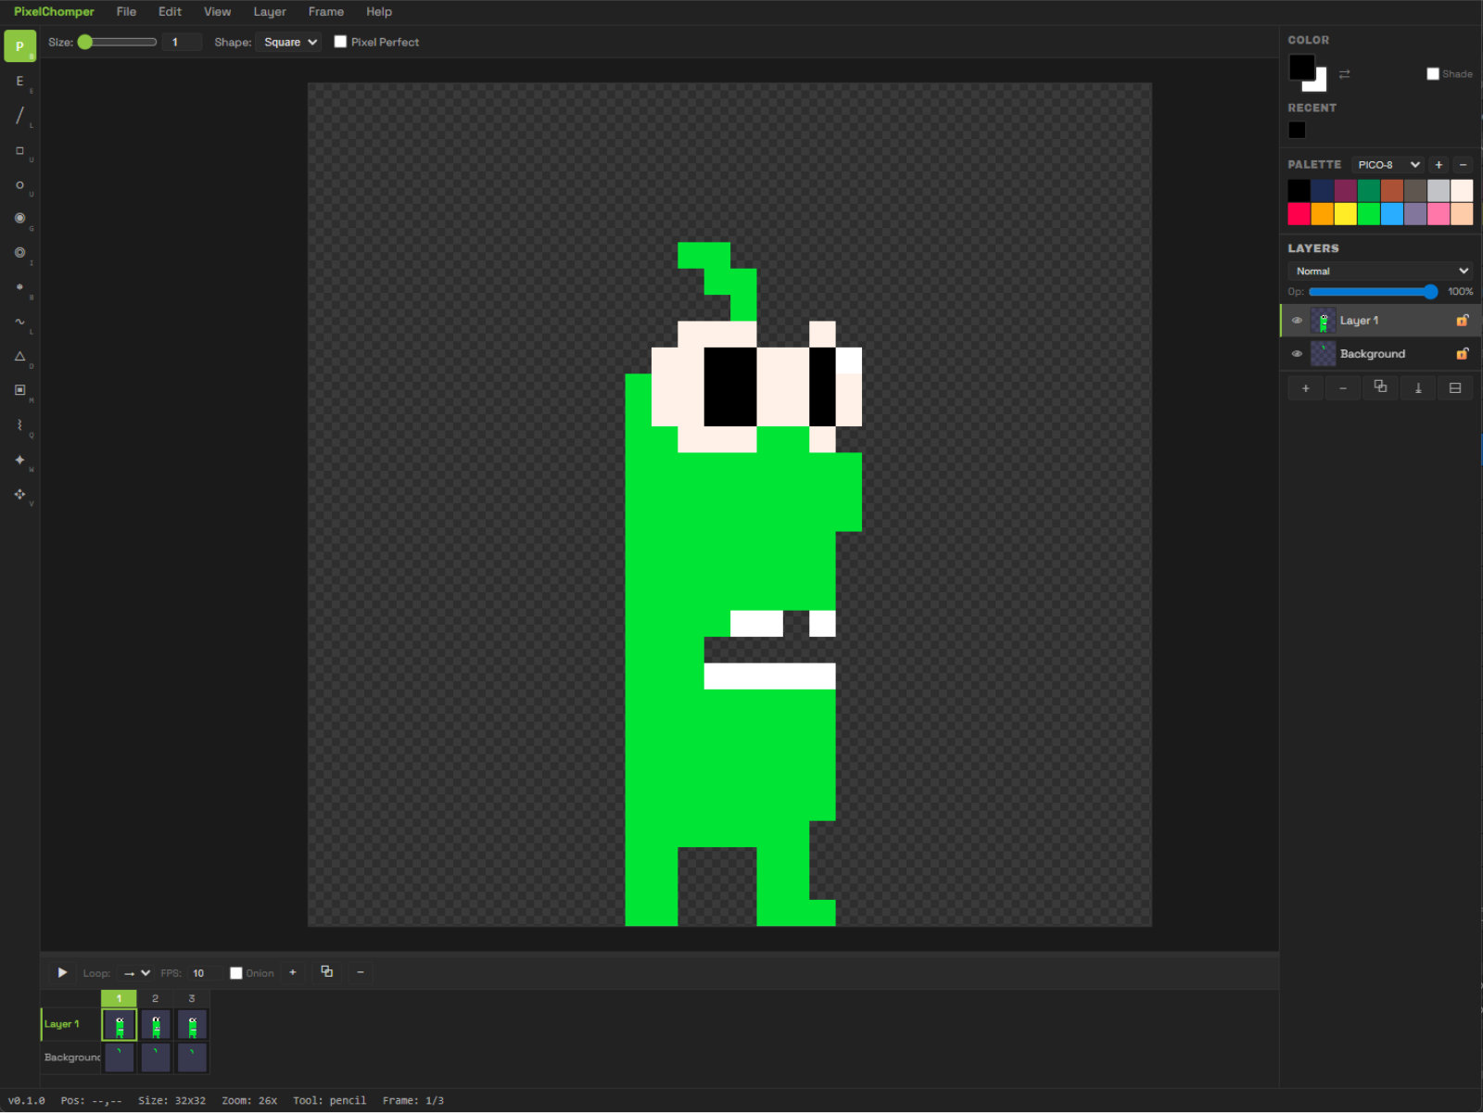Duplicate the selected layer

pos(1379,387)
